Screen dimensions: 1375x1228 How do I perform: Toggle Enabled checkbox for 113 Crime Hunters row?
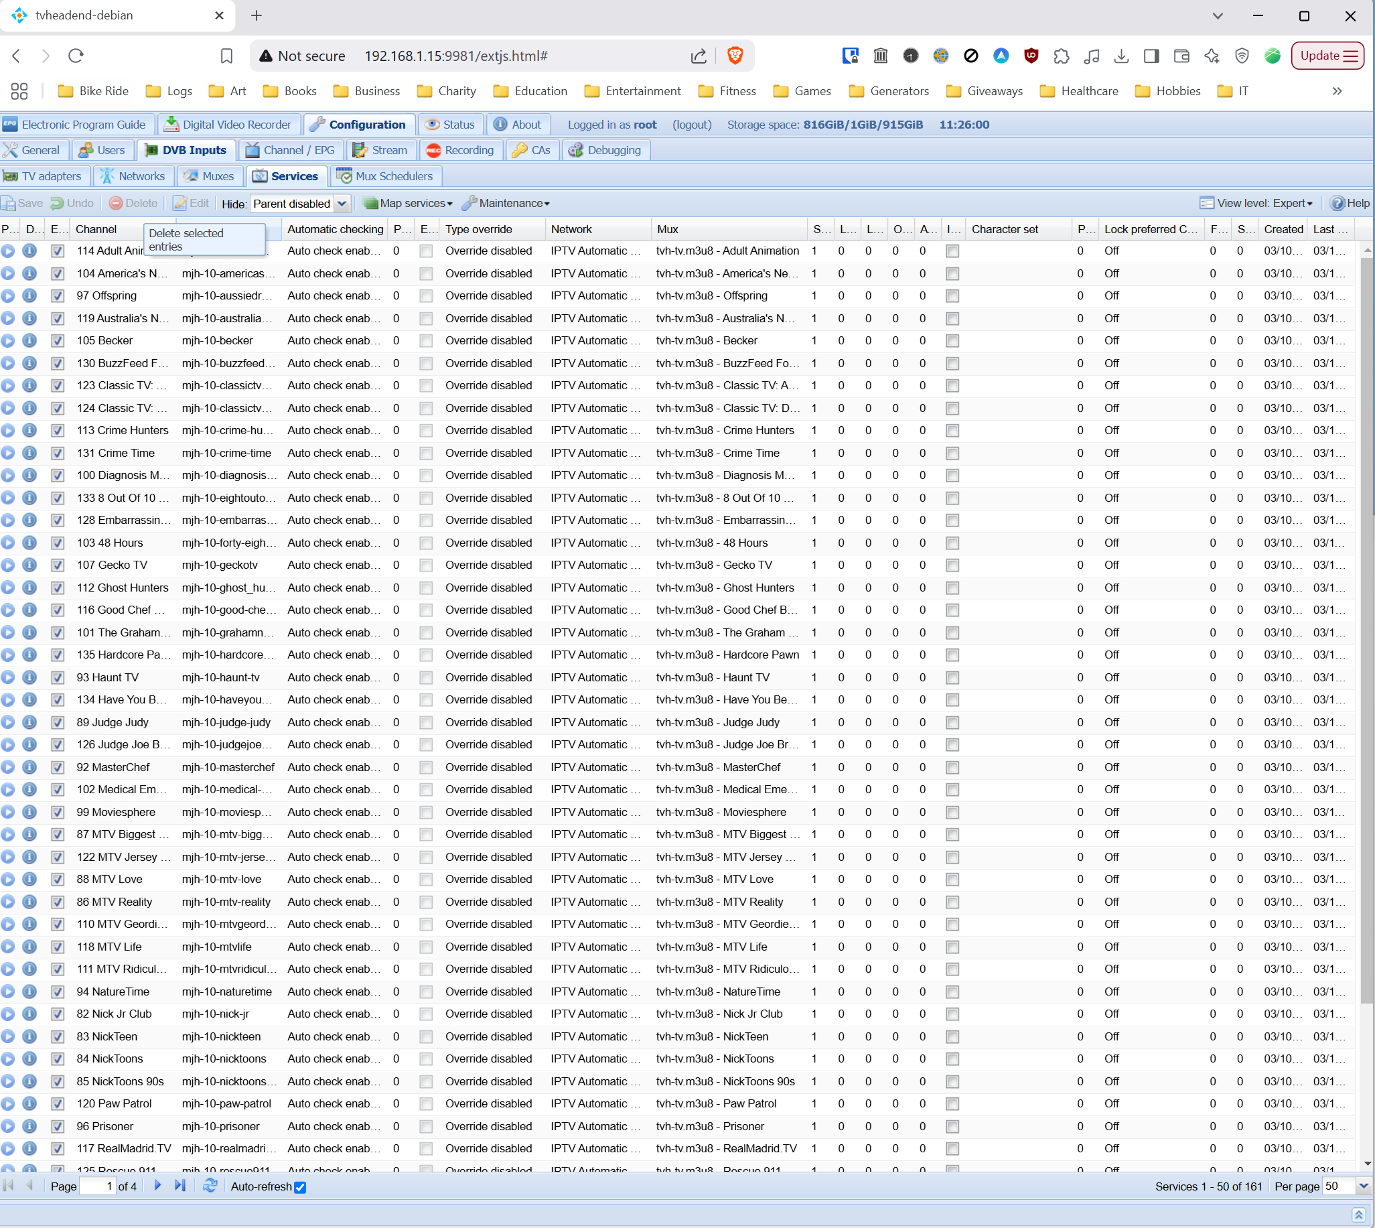pos(58,431)
